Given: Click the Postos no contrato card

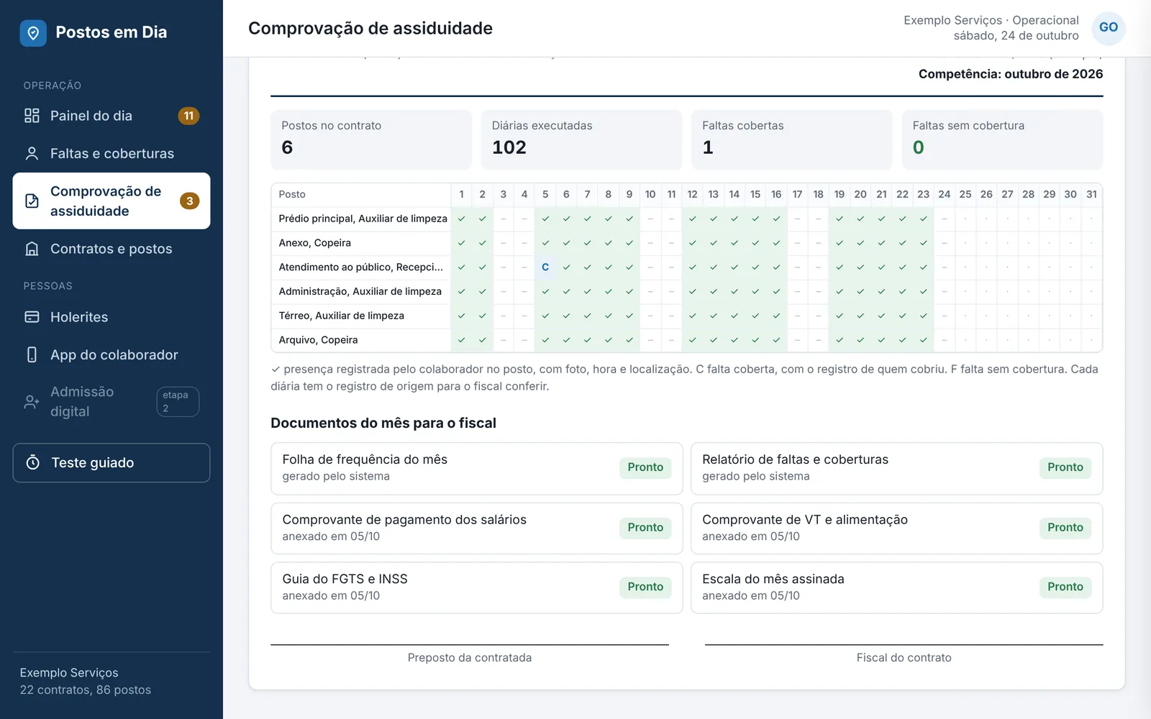Looking at the screenshot, I should (x=371, y=139).
